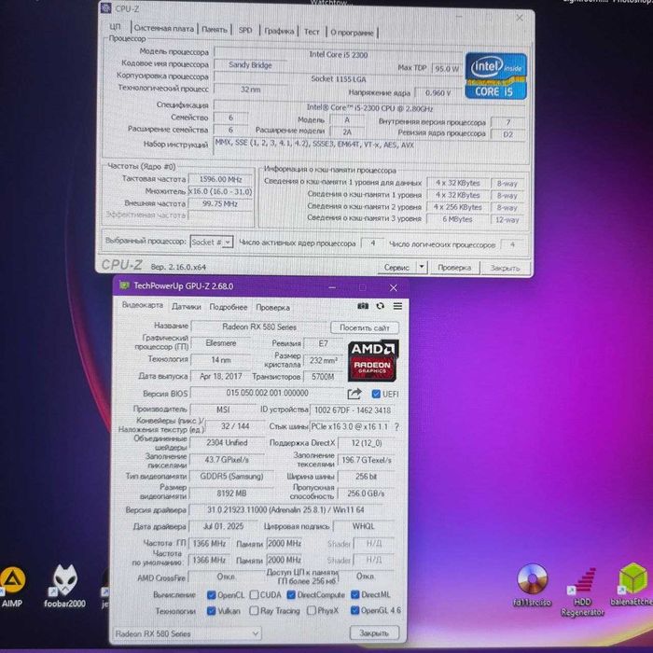Viewport: 653px width, 653px height.
Task: Switch to the Подробнее tab in GPU-Z
Action: [x=229, y=307]
